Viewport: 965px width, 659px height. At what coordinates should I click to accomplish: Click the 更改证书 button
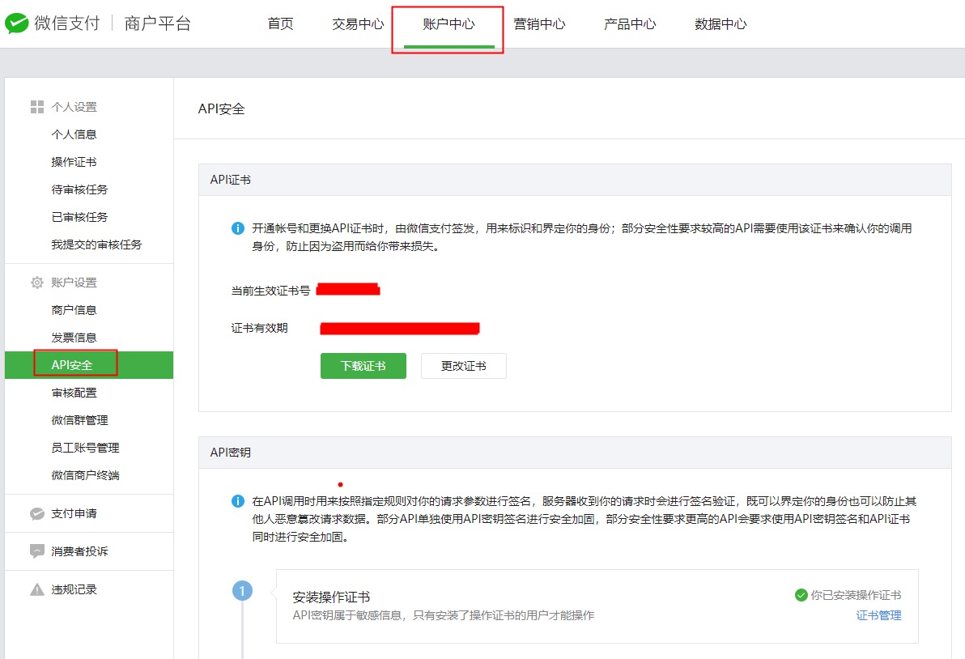click(x=463, y=366)
